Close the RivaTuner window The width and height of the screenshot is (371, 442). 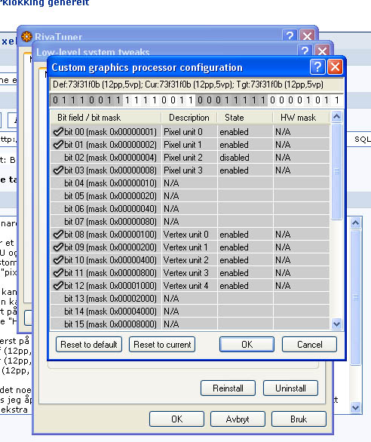tap(307, 35)
